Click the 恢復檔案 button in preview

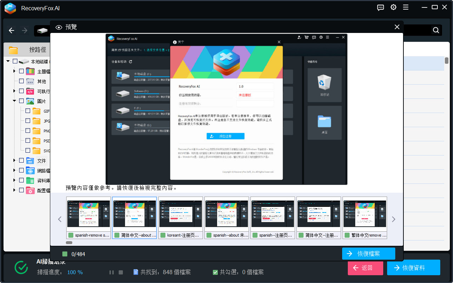368,254
